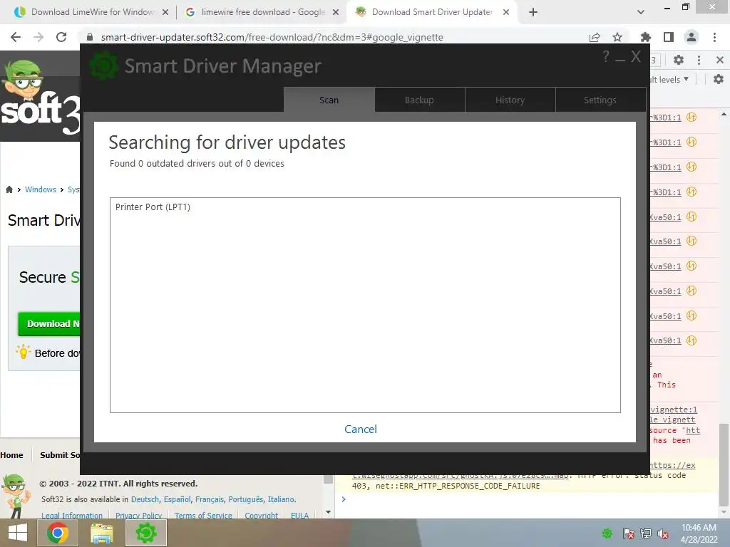
Task: Click the Smart Driver Manager help question mark
Action: tap(605, 56)
